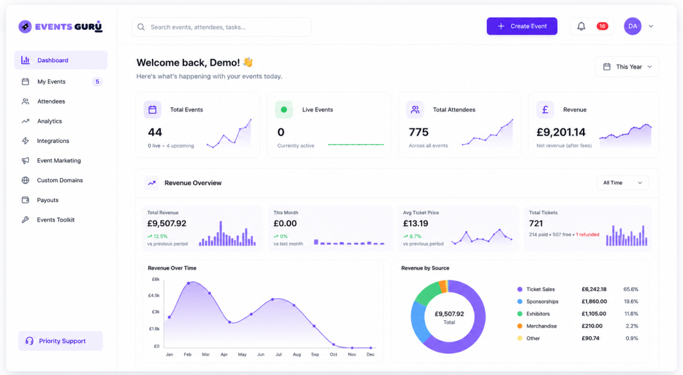683x375 pixels.
Task: Focus the search events input field
Action: 221,27
